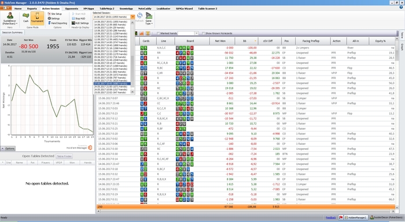The height and width of the screenshot is (222, 405).
Task: Click the help icon under the window controls
Action: point(401,7)
